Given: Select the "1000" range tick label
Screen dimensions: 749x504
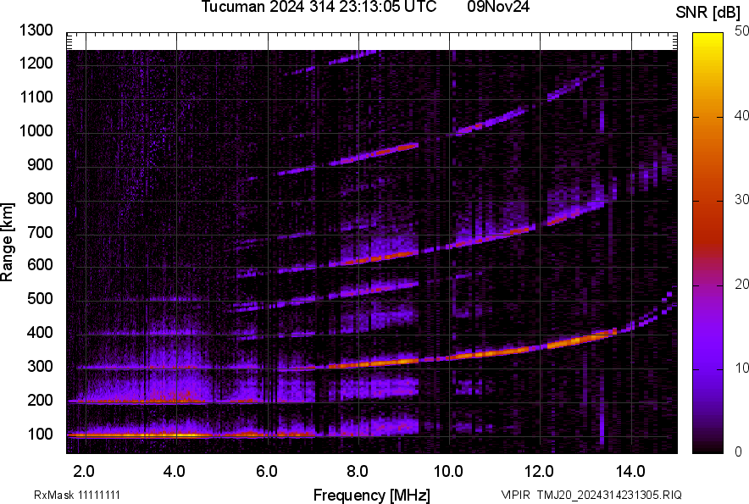Looking at the screenshot, I should (x=36, y=130).
